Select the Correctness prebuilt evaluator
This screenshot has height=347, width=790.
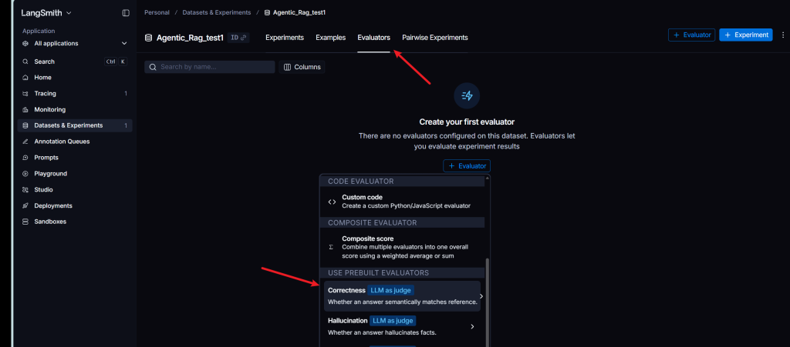(402, 296)
